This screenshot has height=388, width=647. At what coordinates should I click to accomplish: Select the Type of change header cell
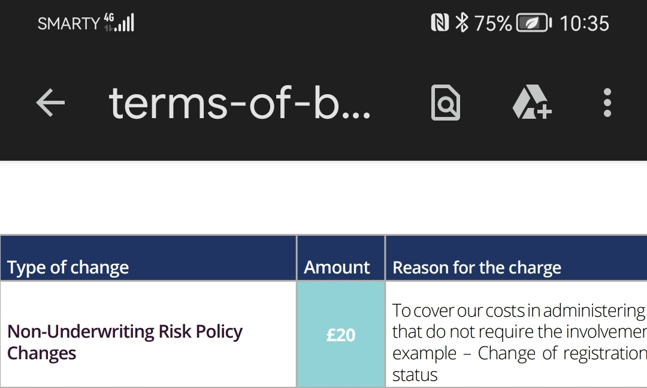[148, 258]
